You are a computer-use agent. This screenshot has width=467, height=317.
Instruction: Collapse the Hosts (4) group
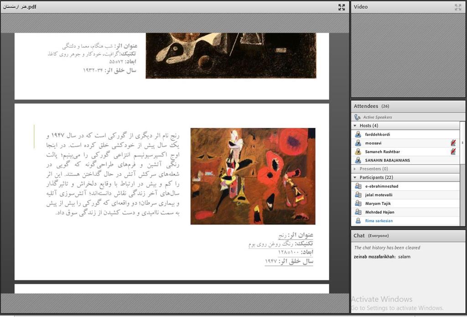pos(355,126)
